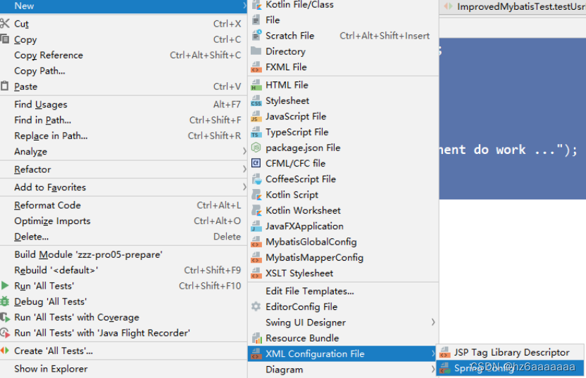Click the Kotlin Worksheet icon
This screenshot has width=586, height=378.
click(256, 210)
